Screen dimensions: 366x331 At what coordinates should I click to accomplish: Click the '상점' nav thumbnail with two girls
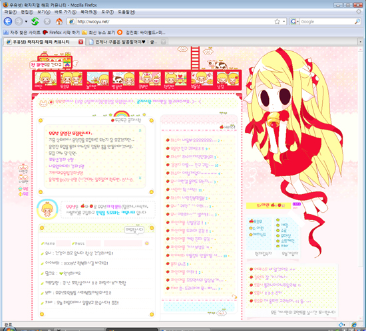coord(228,80)
